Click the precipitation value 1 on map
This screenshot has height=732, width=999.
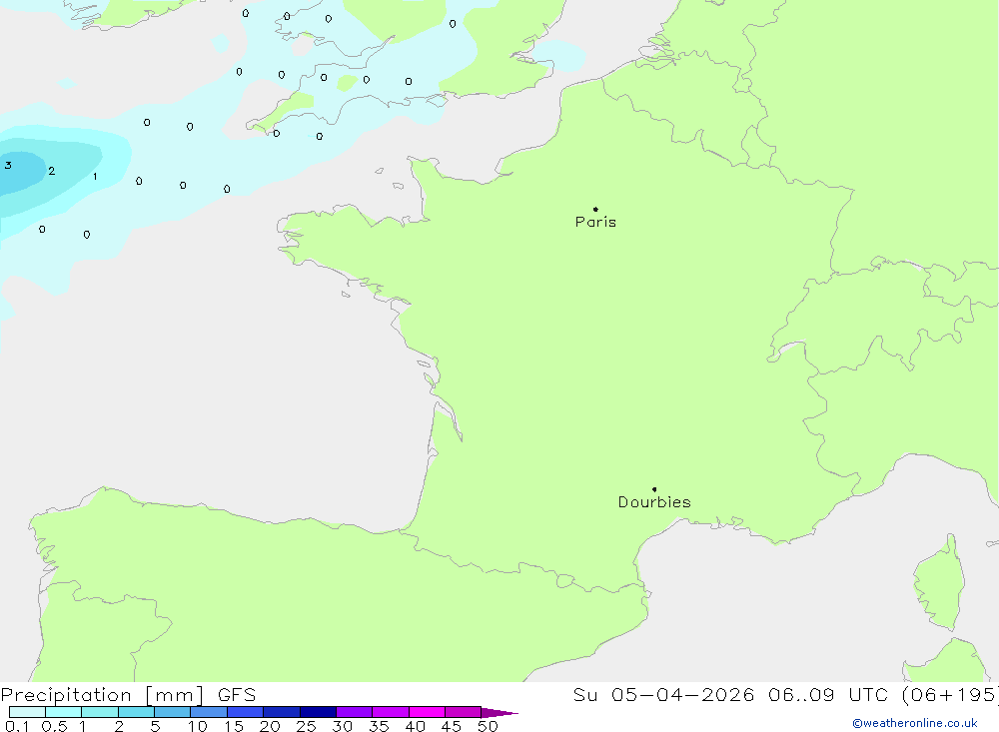tap(95, 177)
